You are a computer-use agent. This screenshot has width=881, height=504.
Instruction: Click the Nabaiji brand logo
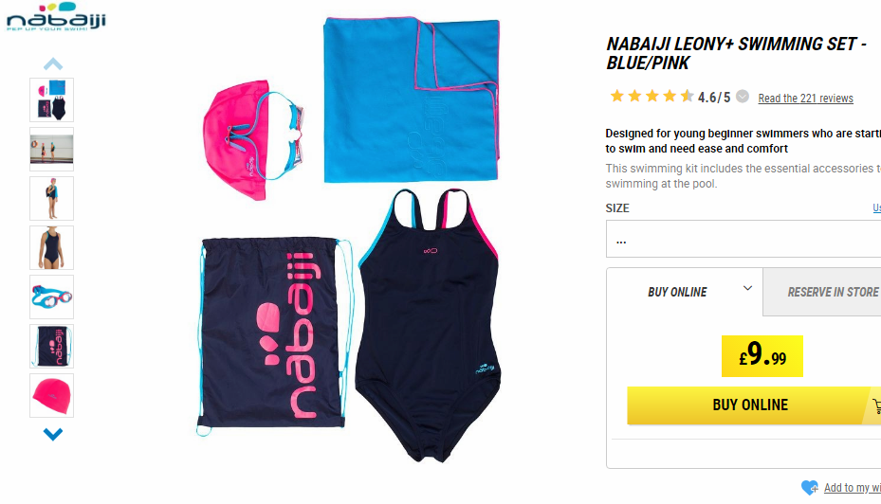click(56, 16)
